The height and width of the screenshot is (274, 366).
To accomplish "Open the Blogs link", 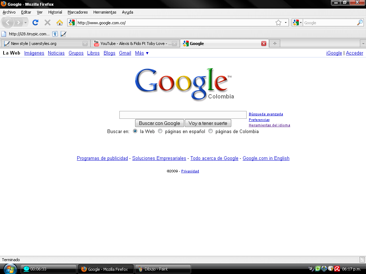I will click(x=109, y=53).
